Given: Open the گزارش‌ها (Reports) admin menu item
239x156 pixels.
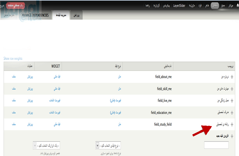Looking at the screenshot, I should click(156, 6).
